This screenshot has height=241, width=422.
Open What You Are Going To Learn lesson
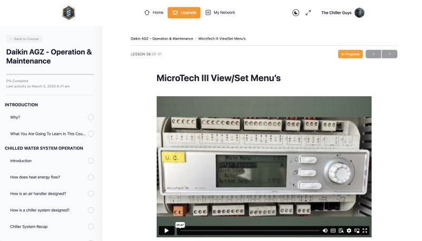(x=48, y=134)
